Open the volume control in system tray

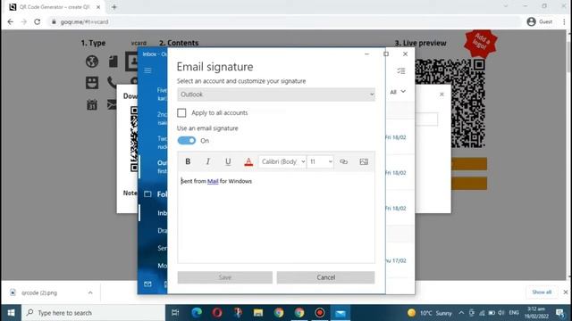[x=501, y=313]
